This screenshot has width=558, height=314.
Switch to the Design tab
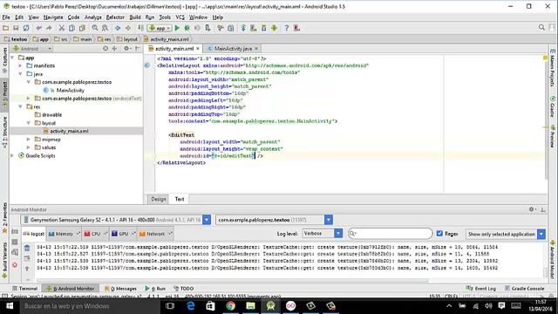[x=159, y=199]
